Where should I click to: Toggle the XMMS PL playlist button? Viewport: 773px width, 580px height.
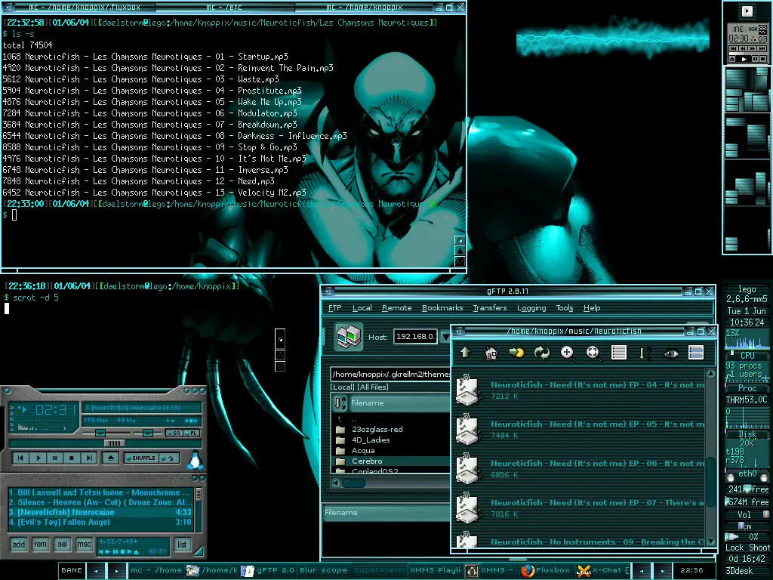pyautogui.click(x=192, y=433)
